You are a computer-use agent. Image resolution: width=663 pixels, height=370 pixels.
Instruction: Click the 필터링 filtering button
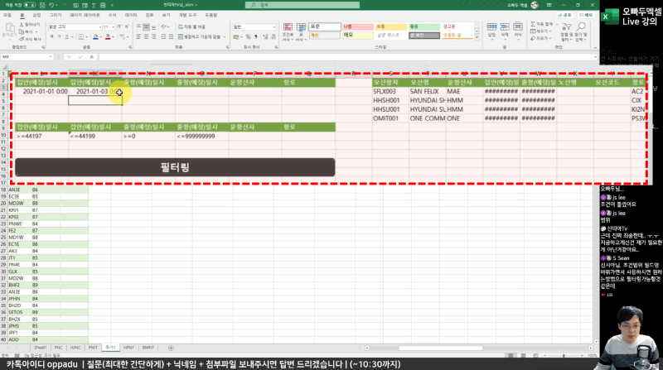[175, 167]
